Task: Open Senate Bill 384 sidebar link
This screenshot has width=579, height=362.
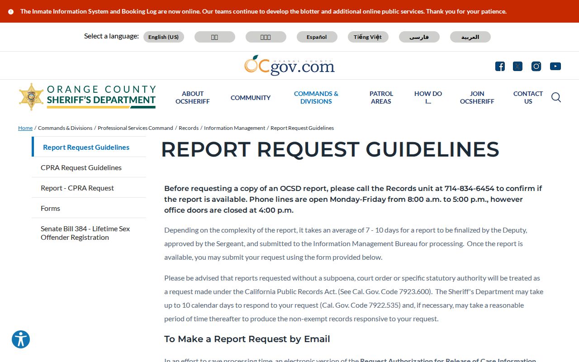Action: pos(89,233)
